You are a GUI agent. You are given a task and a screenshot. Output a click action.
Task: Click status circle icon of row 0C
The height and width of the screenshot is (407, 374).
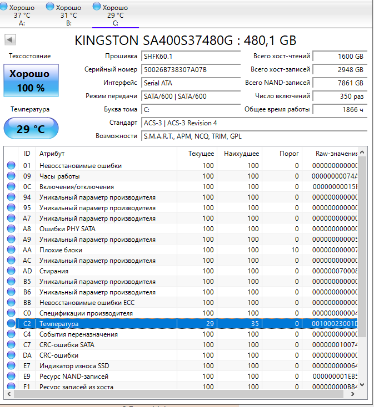point(11,186)
